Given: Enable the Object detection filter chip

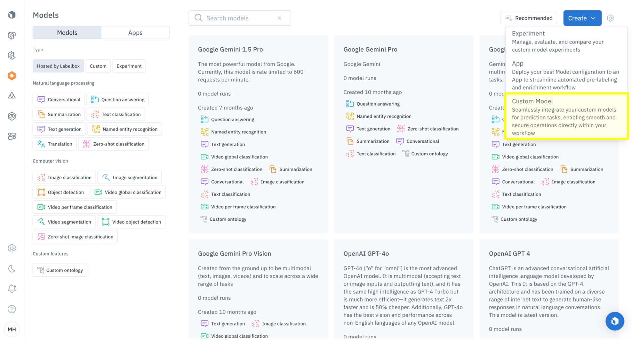Looking at the screenshot, I should click(60, 192).
